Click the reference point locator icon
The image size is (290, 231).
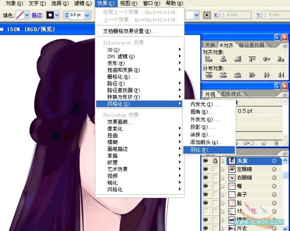(207, 15)
